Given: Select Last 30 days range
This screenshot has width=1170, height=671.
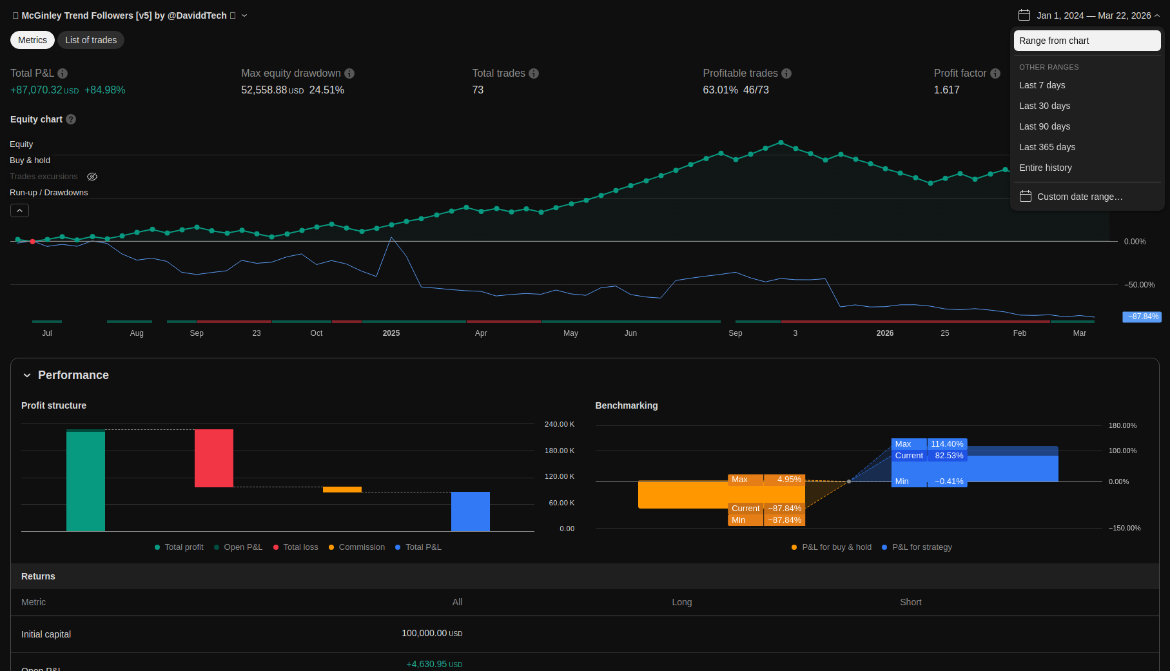Looking at the screenshot, I should [1044, 106].
